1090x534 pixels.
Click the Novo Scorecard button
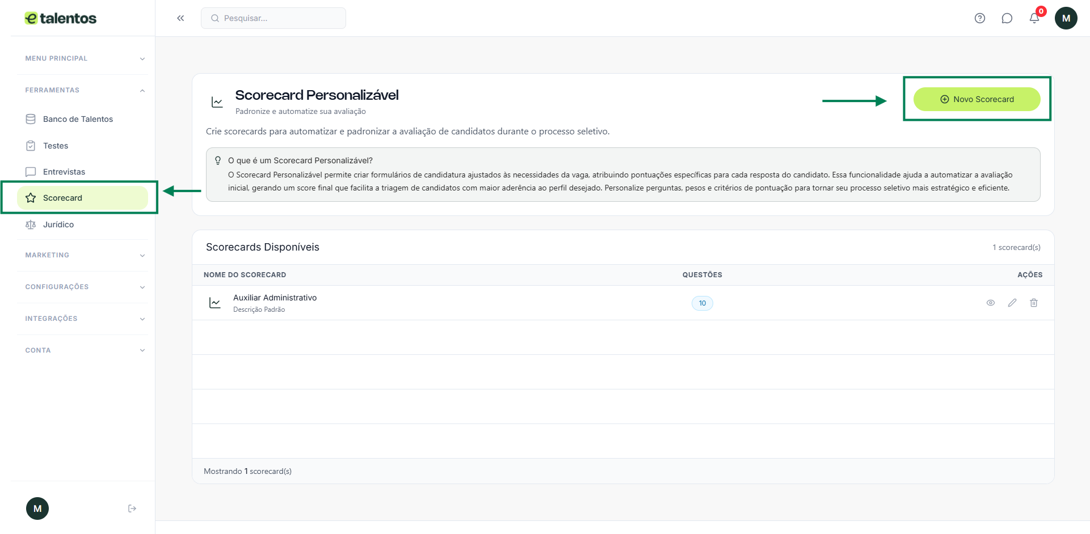coord(977,99)
